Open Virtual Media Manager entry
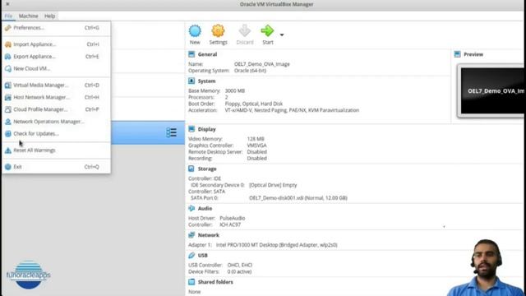526x296 pixels. tap(56, 86)
